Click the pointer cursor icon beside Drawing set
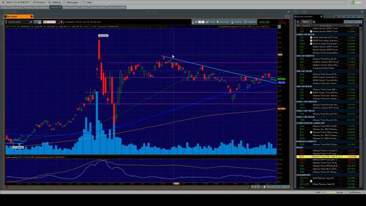The width and height of the screenshot is (366, 206). click(264, 187)
